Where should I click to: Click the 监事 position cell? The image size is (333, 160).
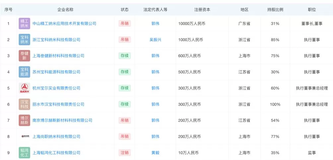(x=312, y=153)
